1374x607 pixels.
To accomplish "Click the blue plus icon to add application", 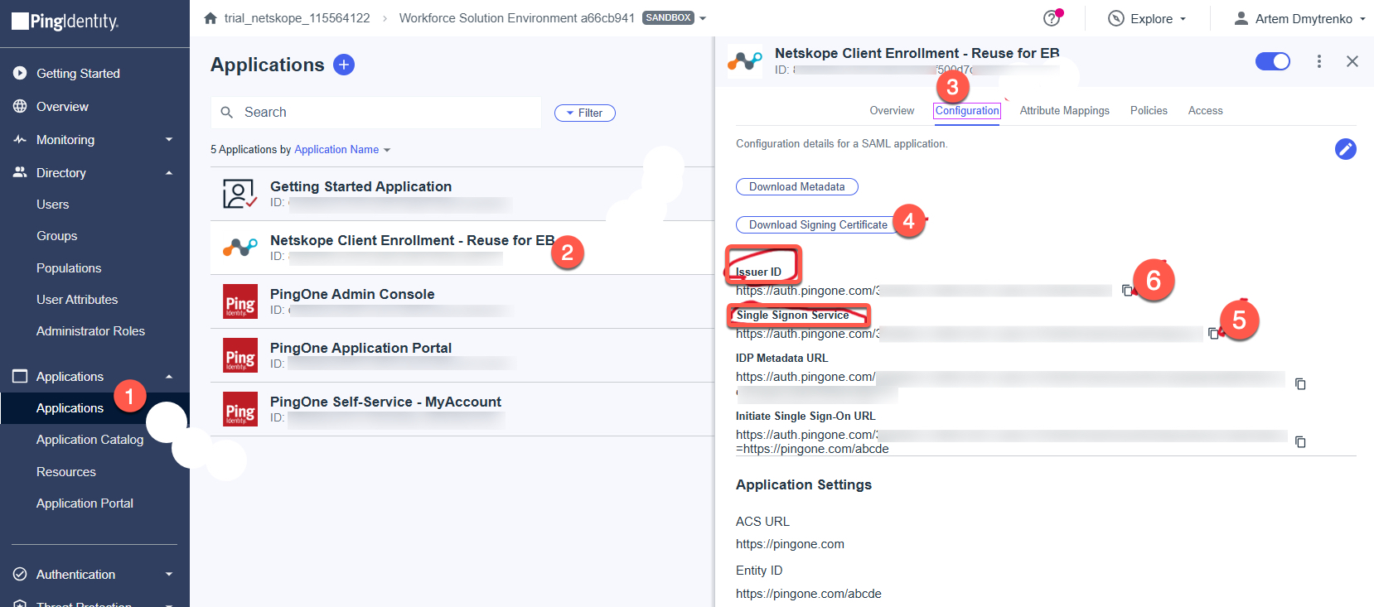I will [344, 65].
